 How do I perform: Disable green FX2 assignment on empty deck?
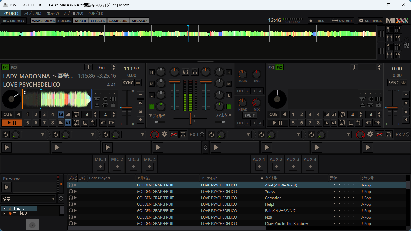[x=280, y=68]
